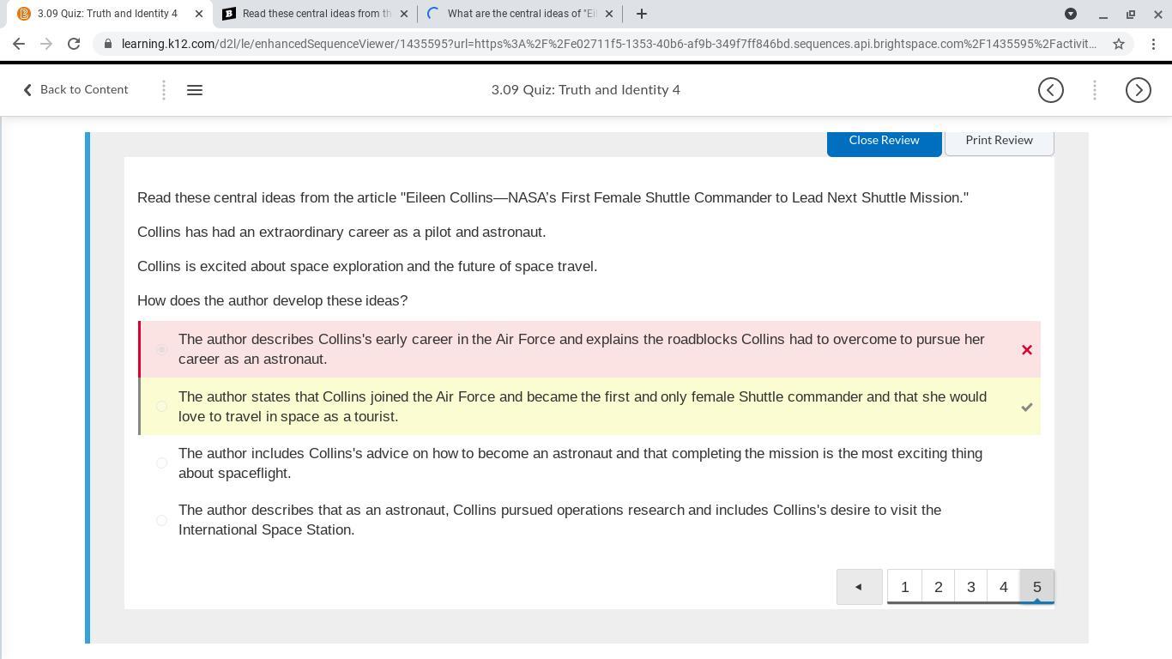Open the Chrome profile dropdown arrow in the title bar
Viewport: 1172px width, 659px height.
[1071, 14]
